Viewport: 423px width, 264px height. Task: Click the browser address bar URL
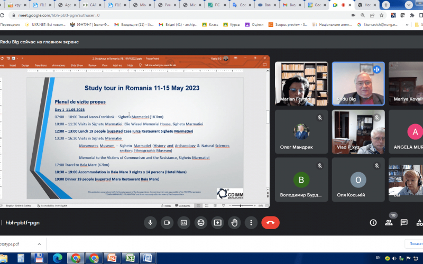coord(59,15)
